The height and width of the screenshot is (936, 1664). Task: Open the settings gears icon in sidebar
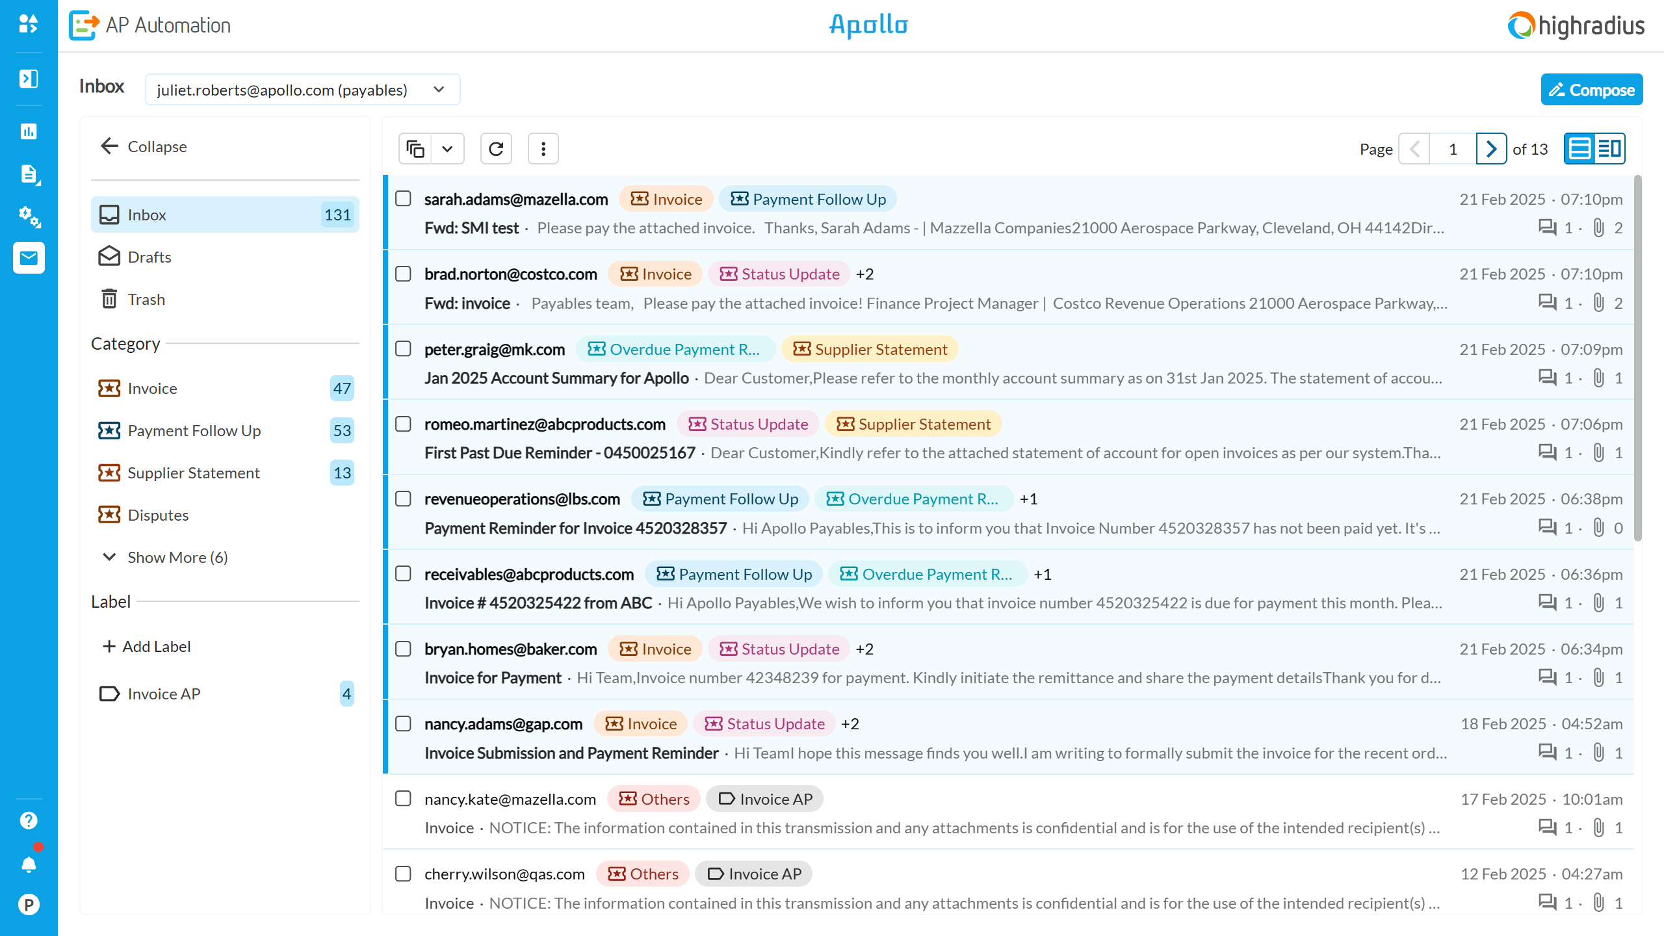click(29, 216)
